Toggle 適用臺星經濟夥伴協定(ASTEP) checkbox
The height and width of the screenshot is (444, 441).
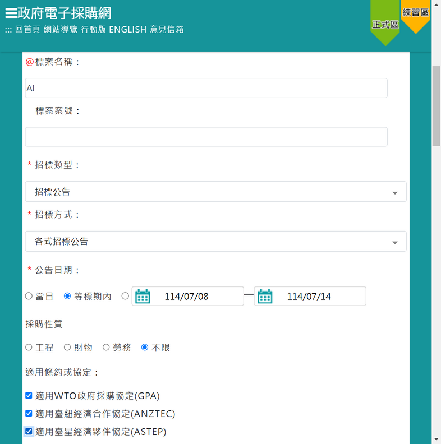[x=29, y=432]
